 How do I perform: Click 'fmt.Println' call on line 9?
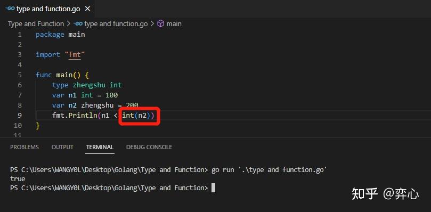click(x=75, y=115)
